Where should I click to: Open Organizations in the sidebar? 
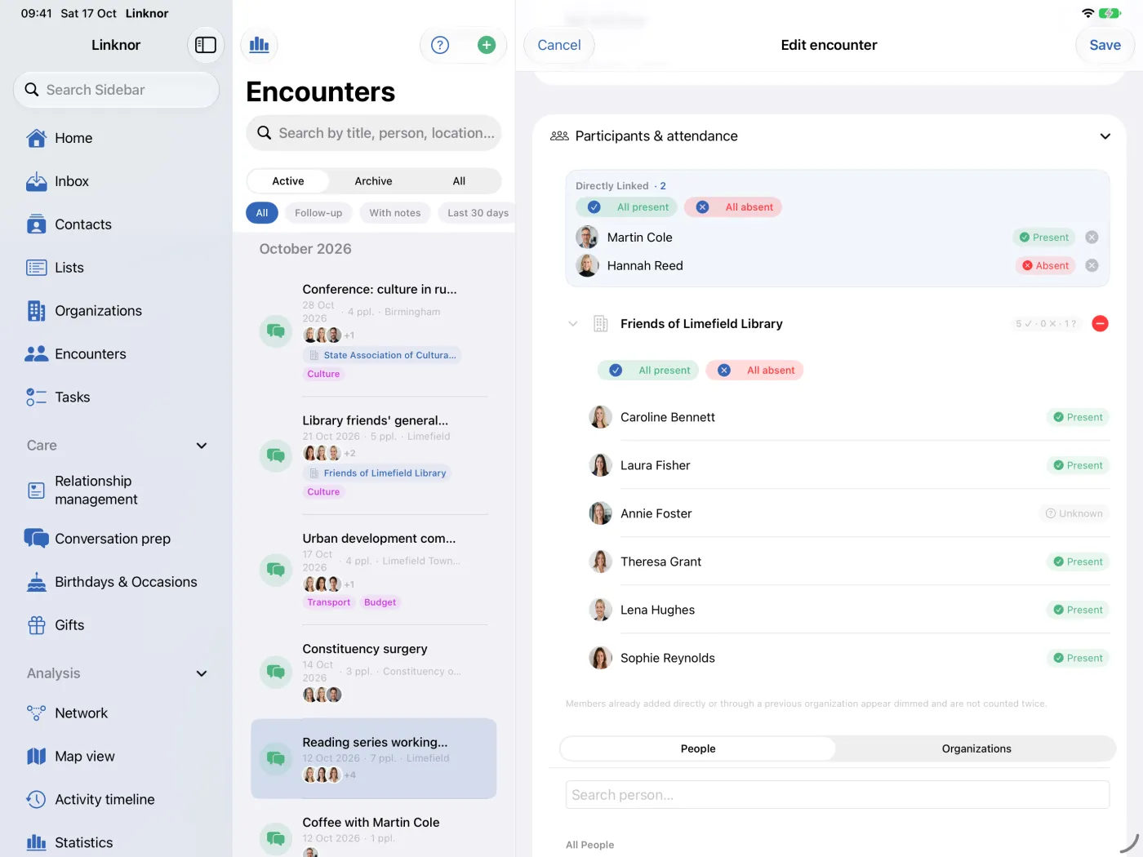pos(116,311)
